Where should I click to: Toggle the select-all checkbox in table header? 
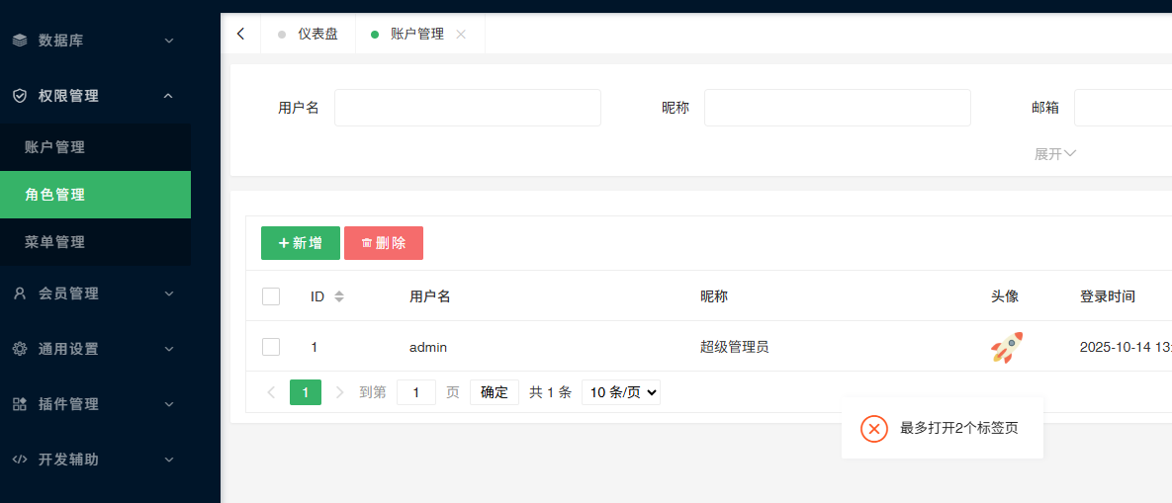tap(271, 296)
